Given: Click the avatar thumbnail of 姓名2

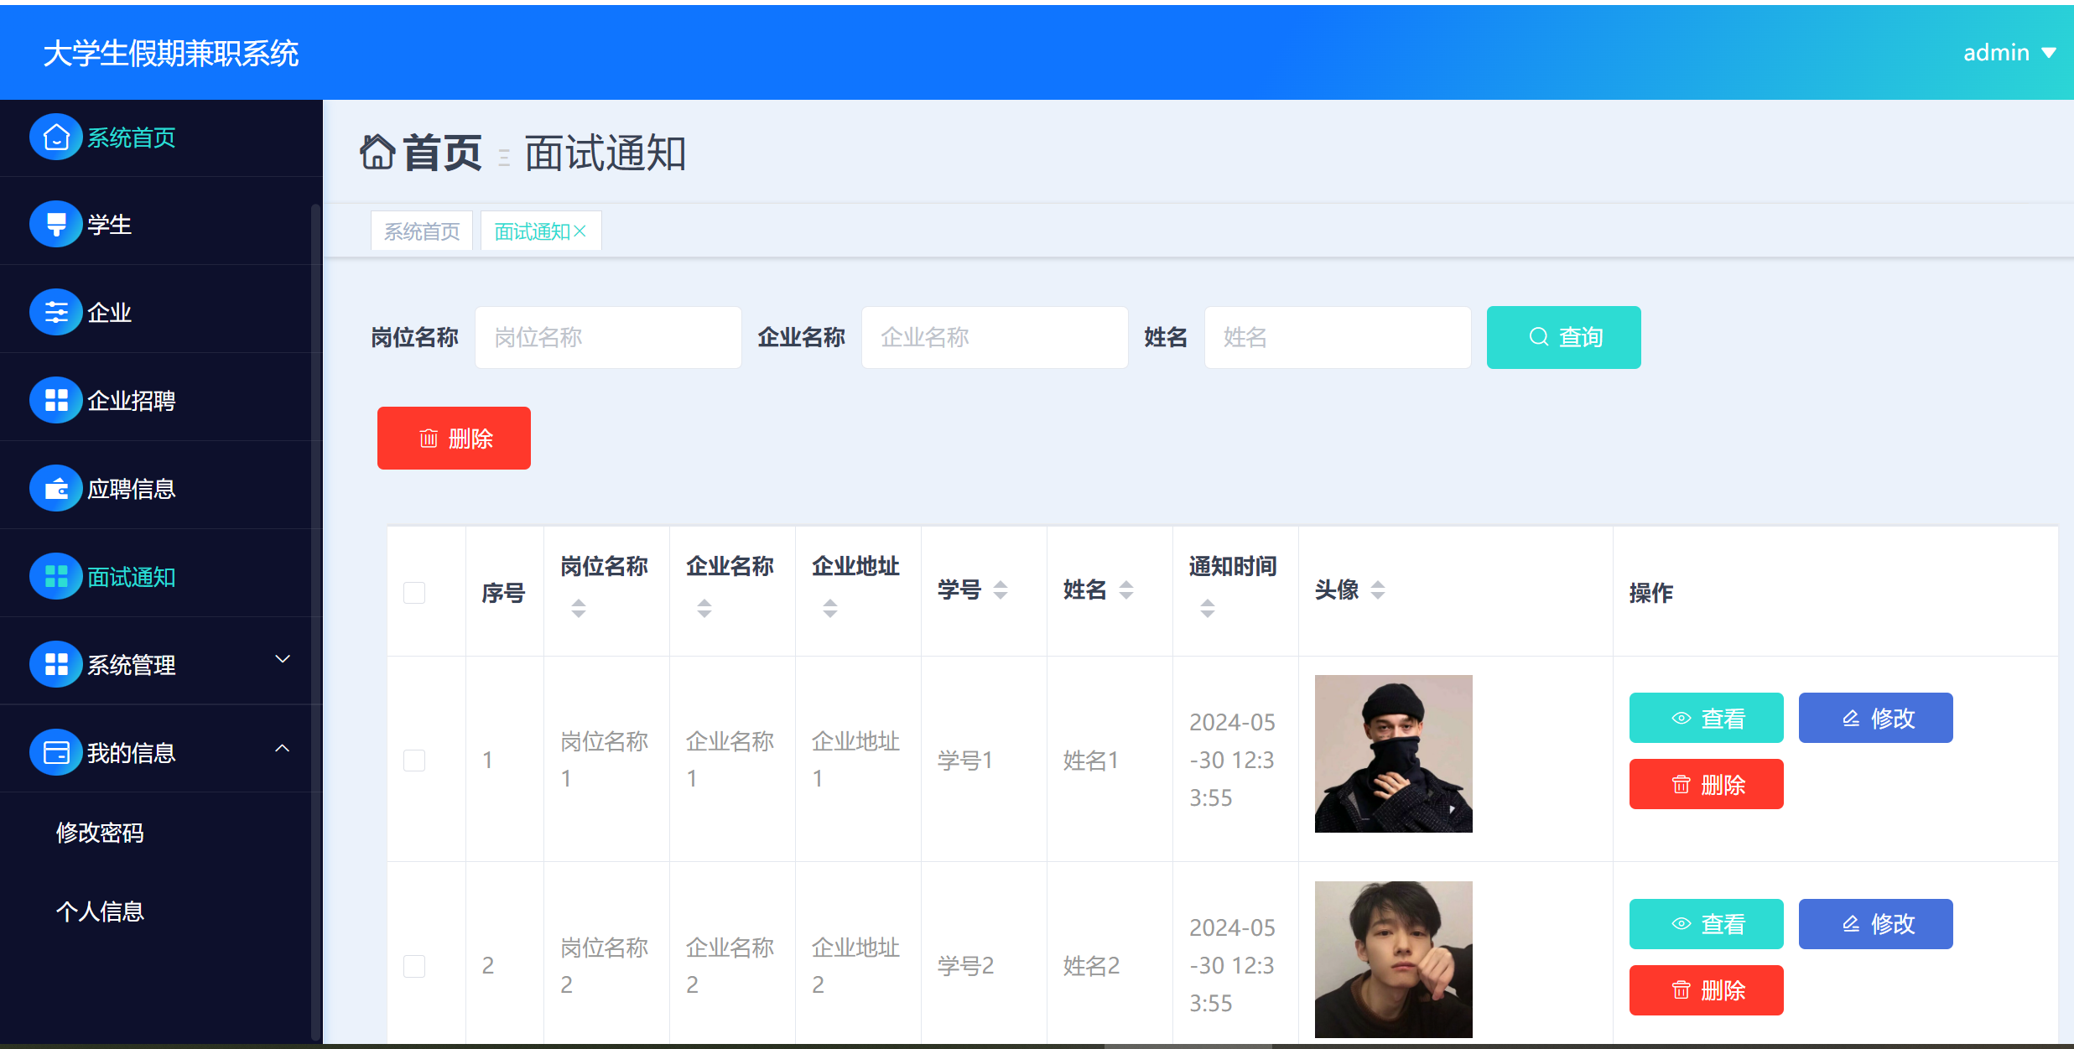Looking at the screenshot, I should [1392, 958].
